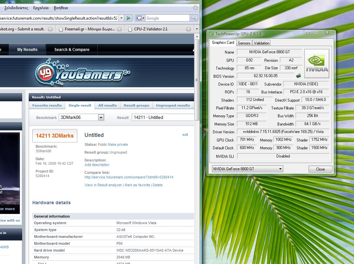354x264 pixels.
Task: Click the Memory 1002 MHz field in GPU-Z
Action: tap(283, 140)
